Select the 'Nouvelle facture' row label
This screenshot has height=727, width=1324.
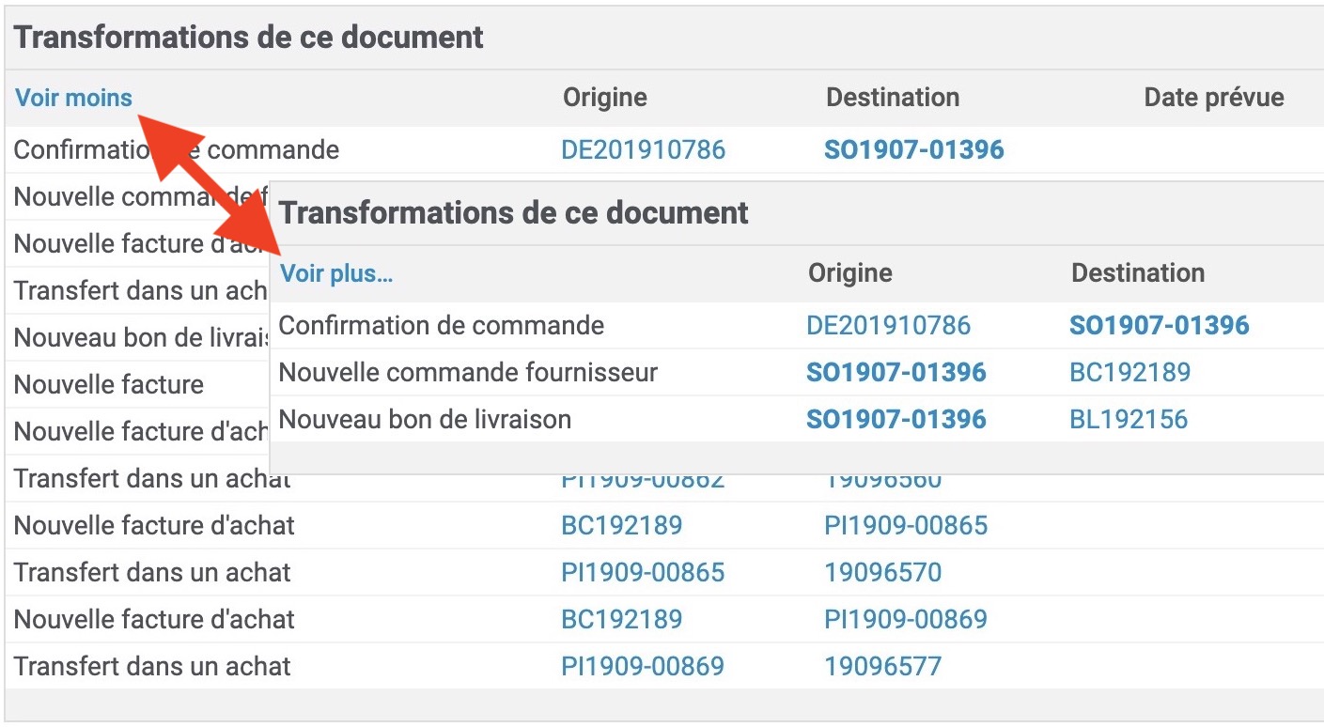pyautogui.click(x=109, y=384)
